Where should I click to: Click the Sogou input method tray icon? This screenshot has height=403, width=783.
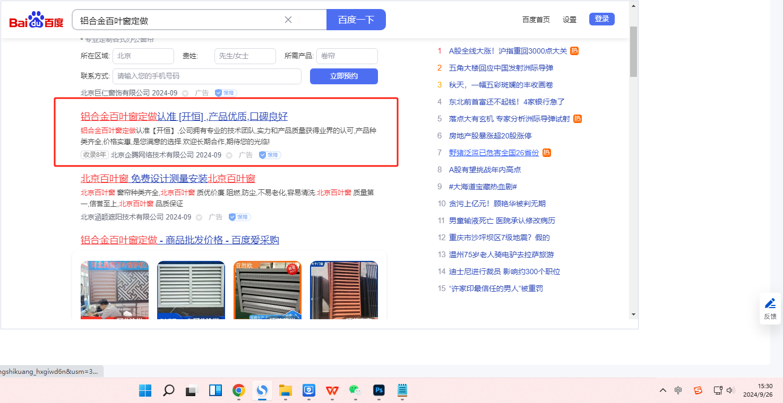pos(698,391)
